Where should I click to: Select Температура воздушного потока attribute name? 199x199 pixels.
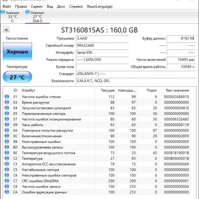(x=48, y=153)
